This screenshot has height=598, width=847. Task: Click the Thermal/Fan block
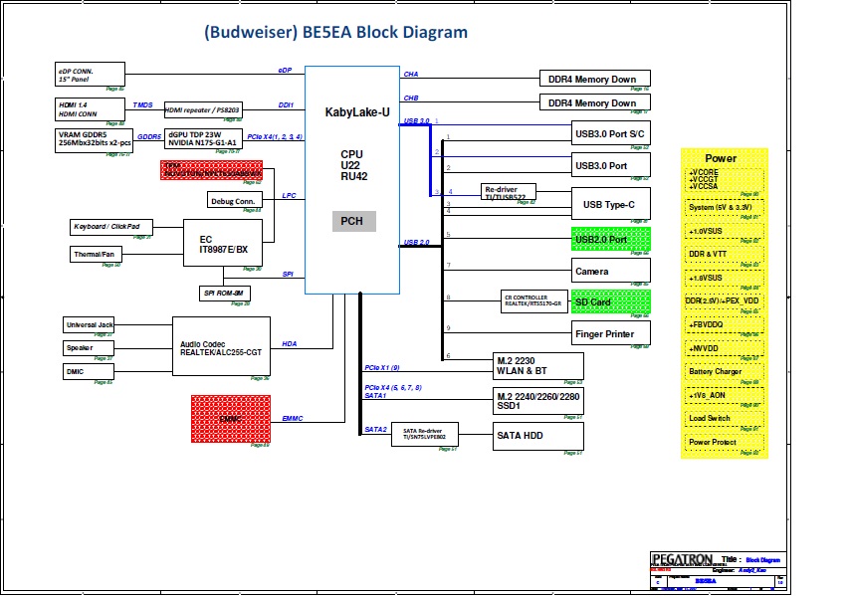(x=96, y=254)
